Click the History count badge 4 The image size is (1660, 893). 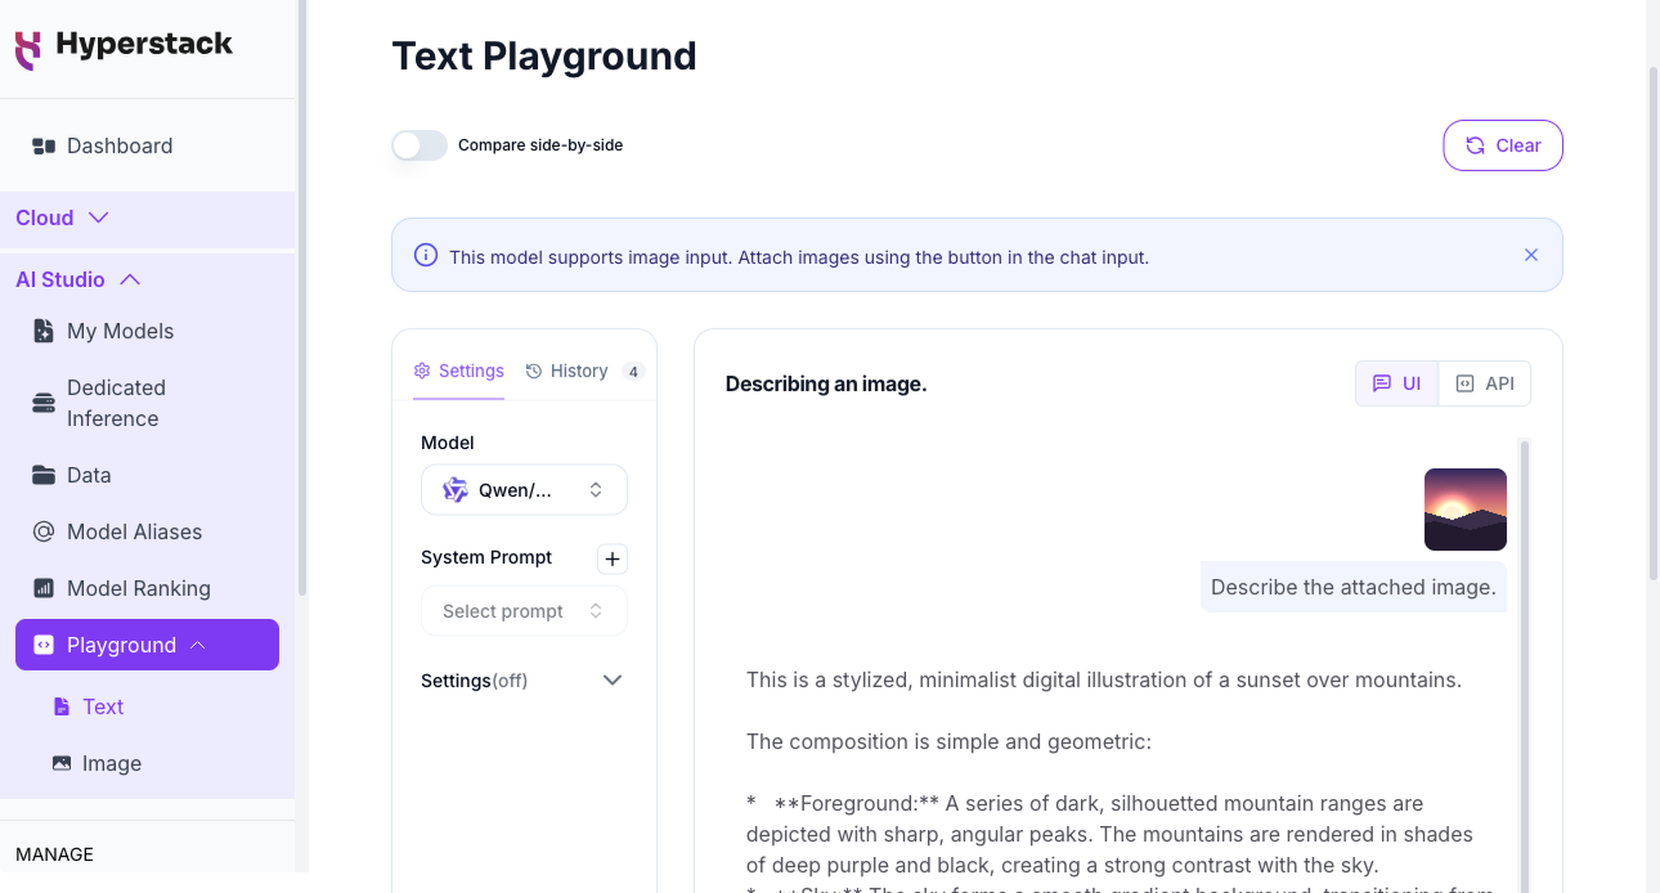tap(634, 372)
